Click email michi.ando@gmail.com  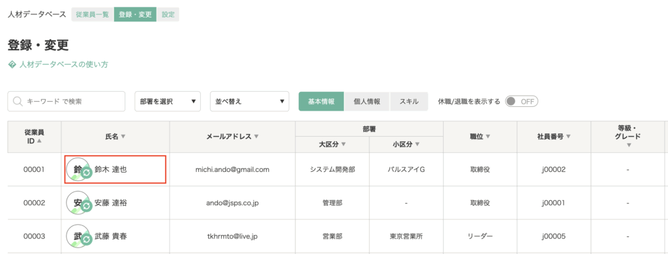[x=232, y=169]
